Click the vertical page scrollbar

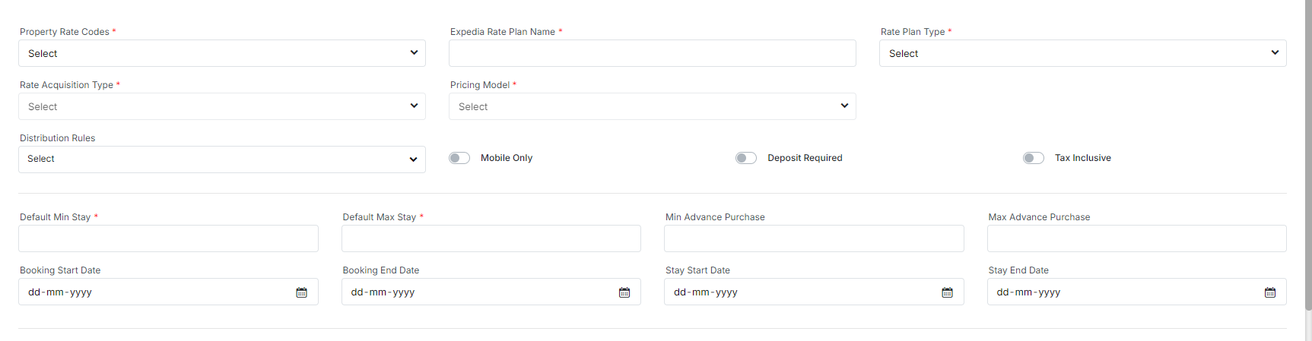click(x=1307, y=152)
